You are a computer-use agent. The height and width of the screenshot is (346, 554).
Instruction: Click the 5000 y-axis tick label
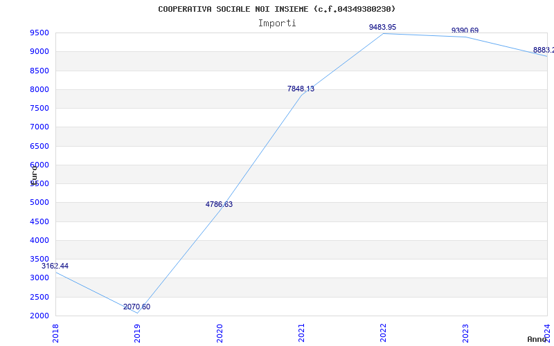[x=39, y=203]
